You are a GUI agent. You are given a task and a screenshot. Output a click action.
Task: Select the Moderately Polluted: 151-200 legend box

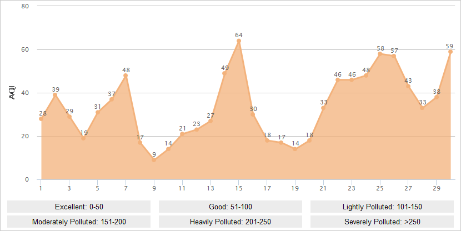point(79,222)
